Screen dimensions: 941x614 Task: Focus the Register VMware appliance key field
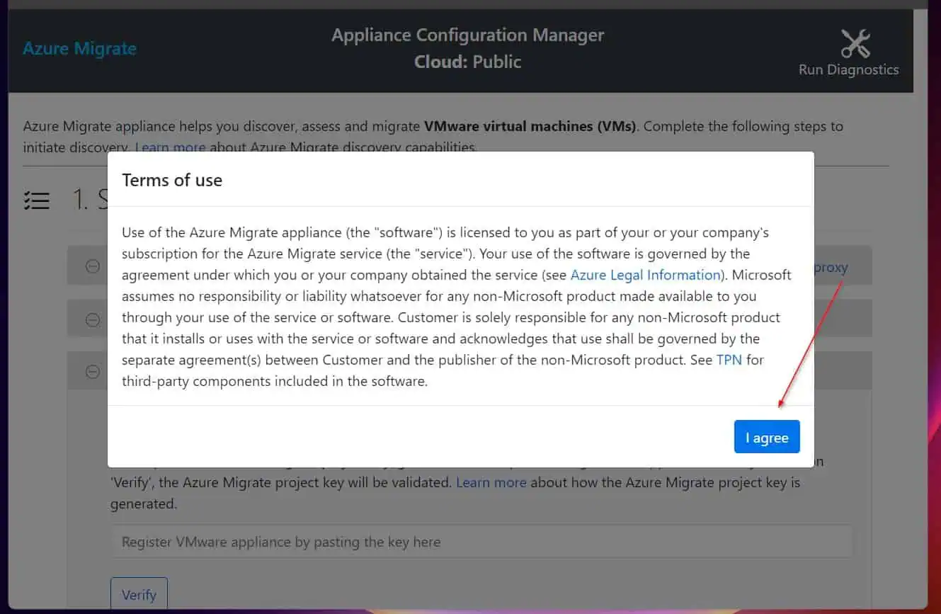pos(481,542)
